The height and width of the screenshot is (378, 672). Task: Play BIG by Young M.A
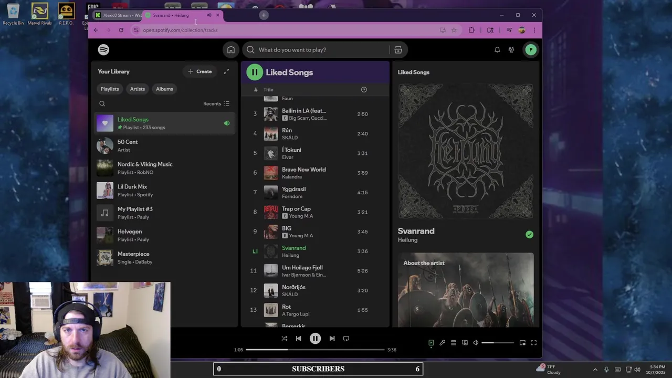(315, 232)
